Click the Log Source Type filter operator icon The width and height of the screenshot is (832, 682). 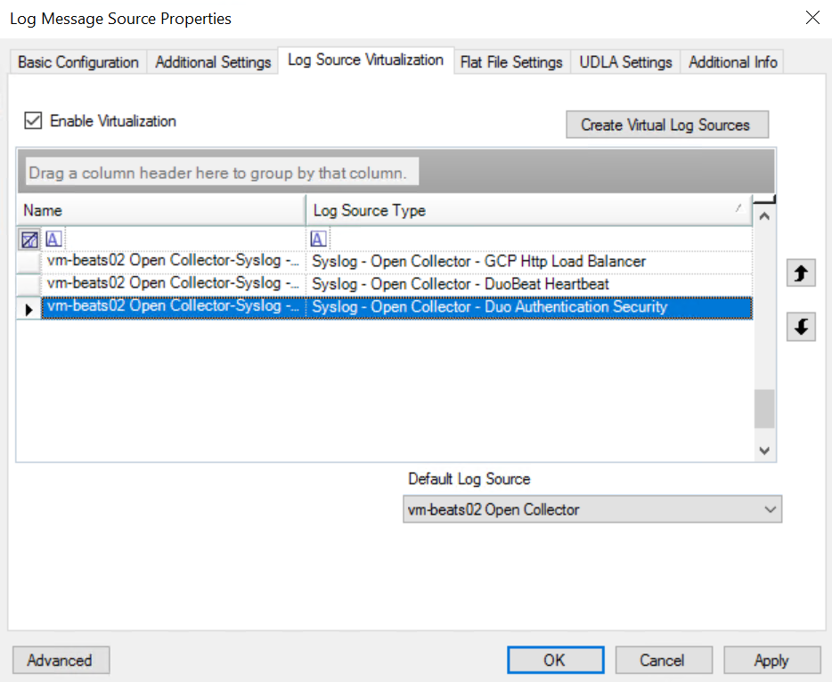(x=319, y=239)
